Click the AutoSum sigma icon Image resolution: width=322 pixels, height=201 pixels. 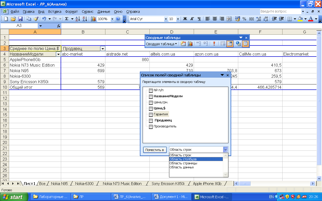pyautogui.click(x=67, y=19)
